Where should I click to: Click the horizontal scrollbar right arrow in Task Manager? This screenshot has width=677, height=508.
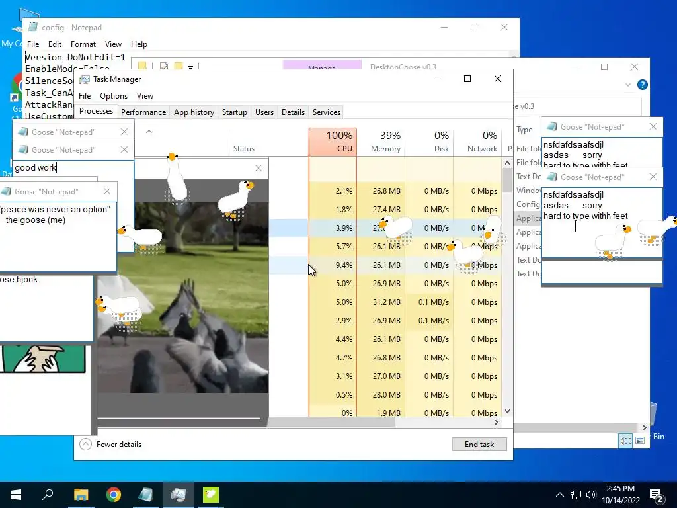pyautogui.click(x=497, y=423)
